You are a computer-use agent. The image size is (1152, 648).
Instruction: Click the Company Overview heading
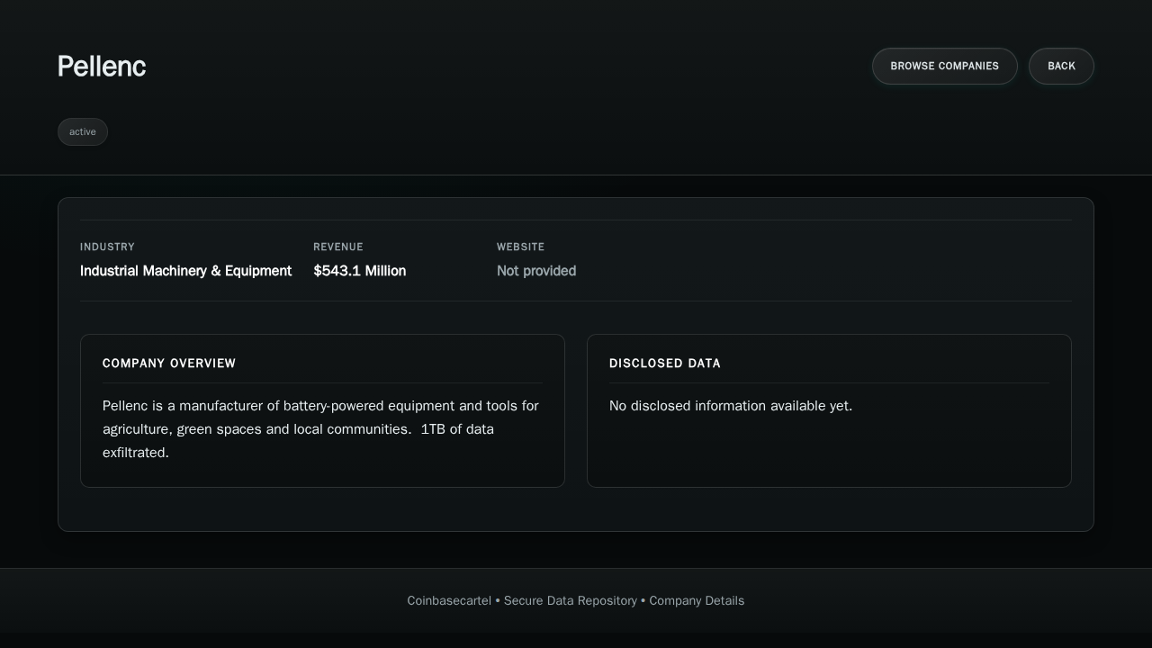click(x=169, y=364)
